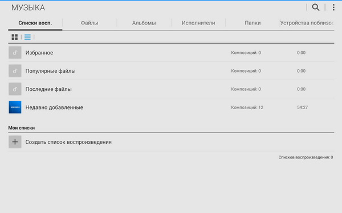Viewport: 342px width, 213px height.
Task: Switch to grid view layout
Action: [x=15, y=37]
